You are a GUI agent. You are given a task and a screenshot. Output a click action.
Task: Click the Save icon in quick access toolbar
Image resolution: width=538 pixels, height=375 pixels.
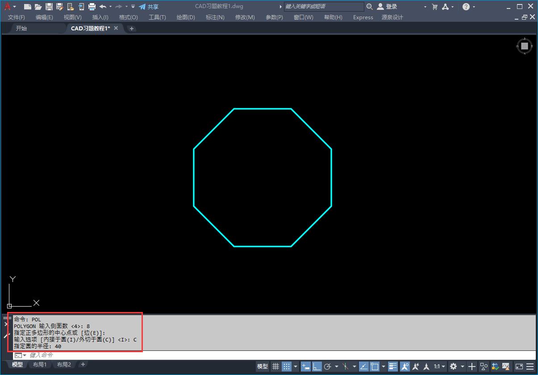tap(49, 7)
